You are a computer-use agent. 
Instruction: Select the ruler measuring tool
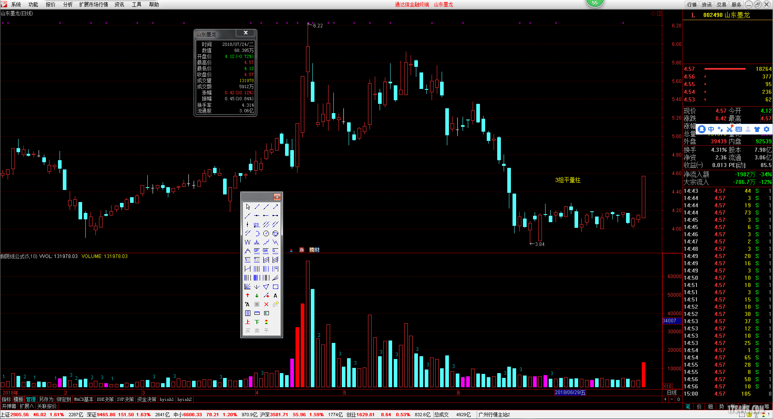[x=257, y=313]
